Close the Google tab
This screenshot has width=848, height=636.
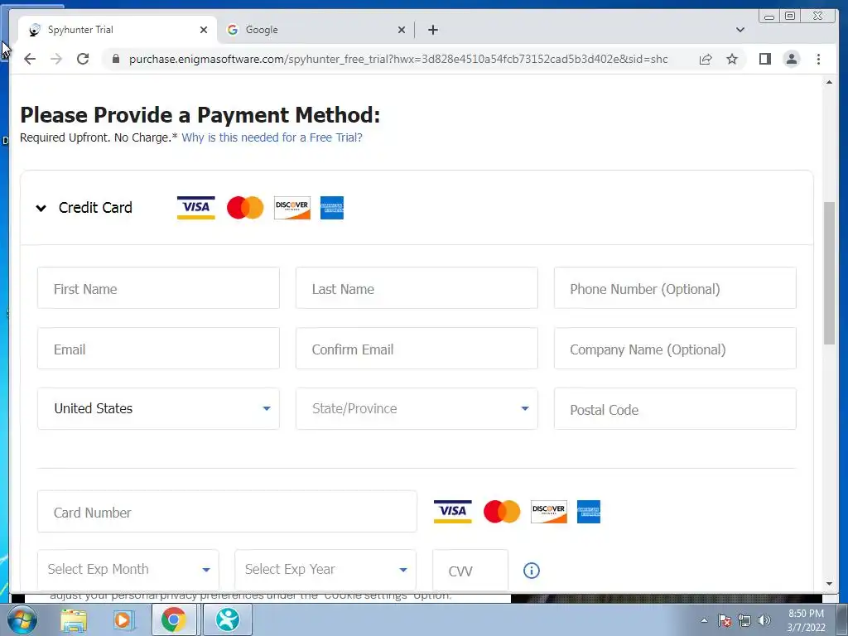tap(402, 30)
